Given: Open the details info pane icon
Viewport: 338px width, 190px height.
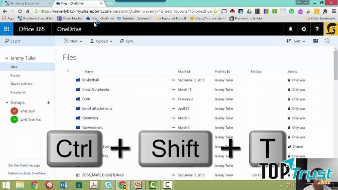Looking at the screenshot, I should click(x=327, y=41).
